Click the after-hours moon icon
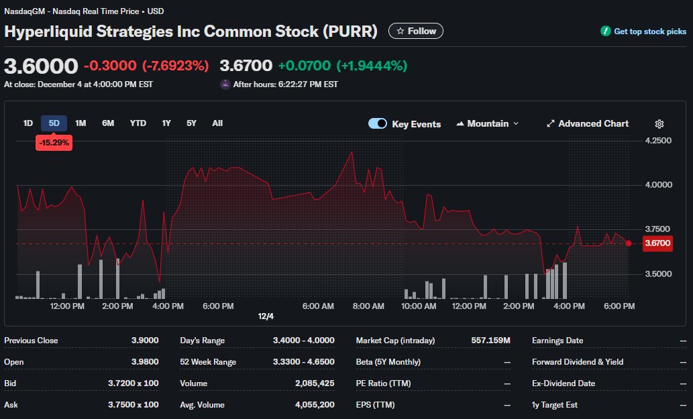Screen dimensions: 693x419 point(225,84)
